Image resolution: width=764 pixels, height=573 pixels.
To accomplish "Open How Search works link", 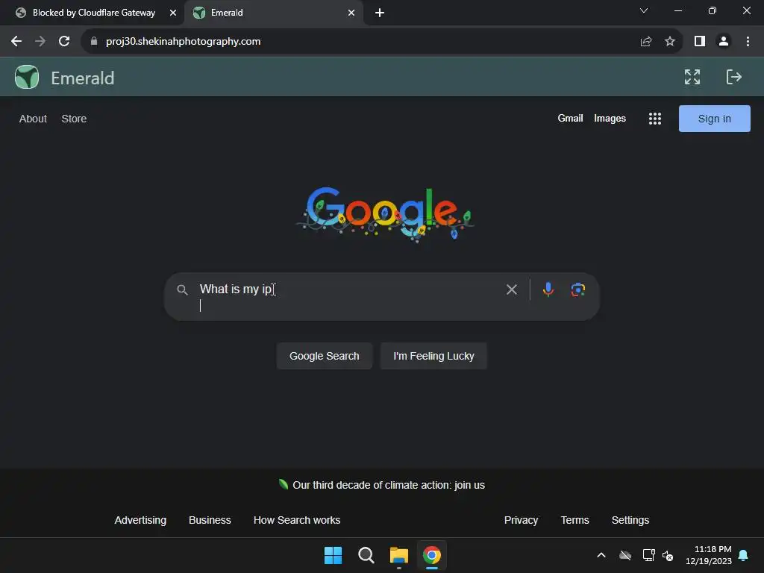I will [x=297, y=520].
